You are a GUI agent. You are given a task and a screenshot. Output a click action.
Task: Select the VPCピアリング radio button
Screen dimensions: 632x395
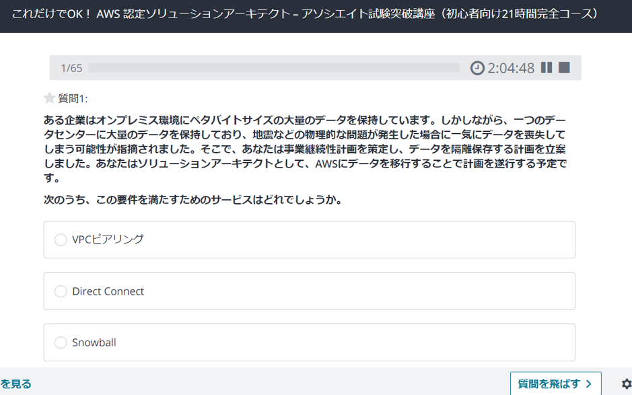click(61, 240)
